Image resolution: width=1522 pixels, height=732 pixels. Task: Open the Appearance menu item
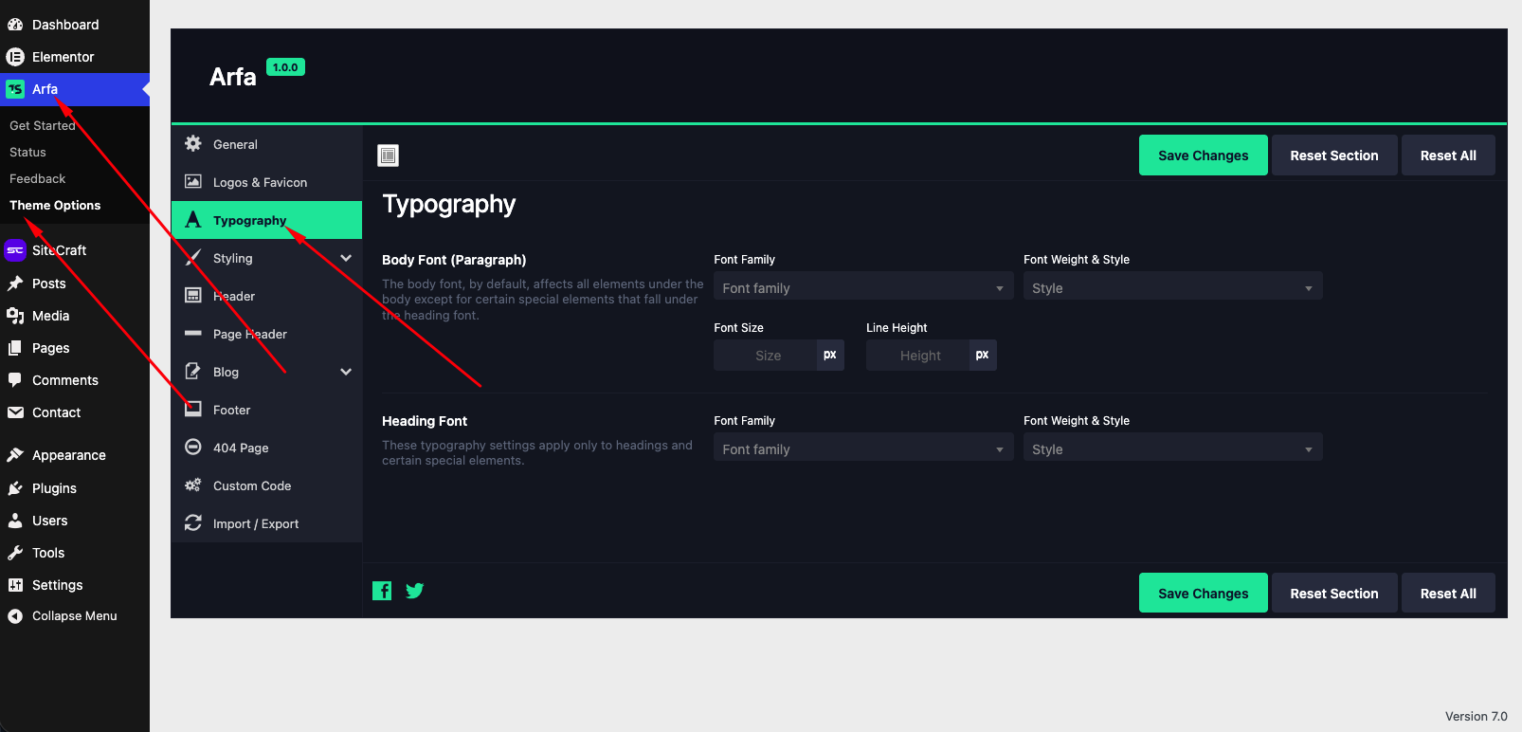click(75, 455)
